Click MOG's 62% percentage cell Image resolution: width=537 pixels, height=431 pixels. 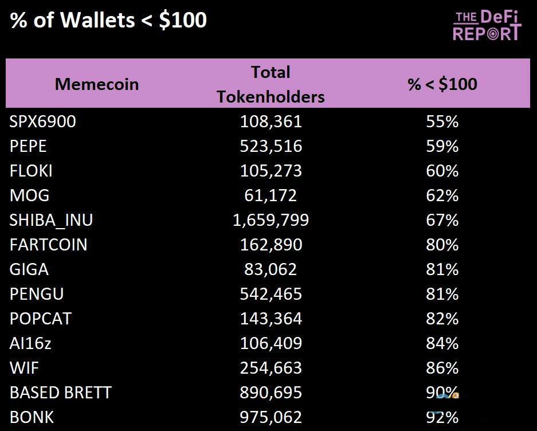(442, 195)
